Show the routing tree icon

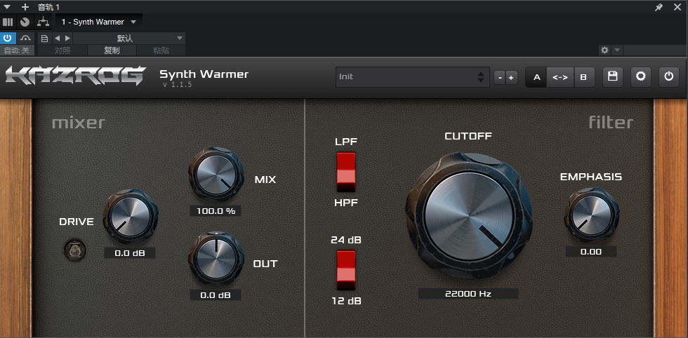tap(43, 22)
